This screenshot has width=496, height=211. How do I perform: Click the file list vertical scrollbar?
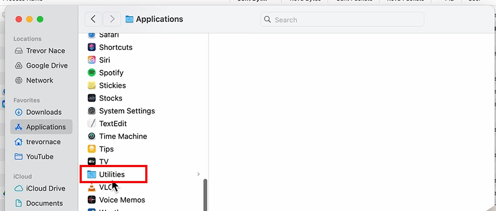205,195
